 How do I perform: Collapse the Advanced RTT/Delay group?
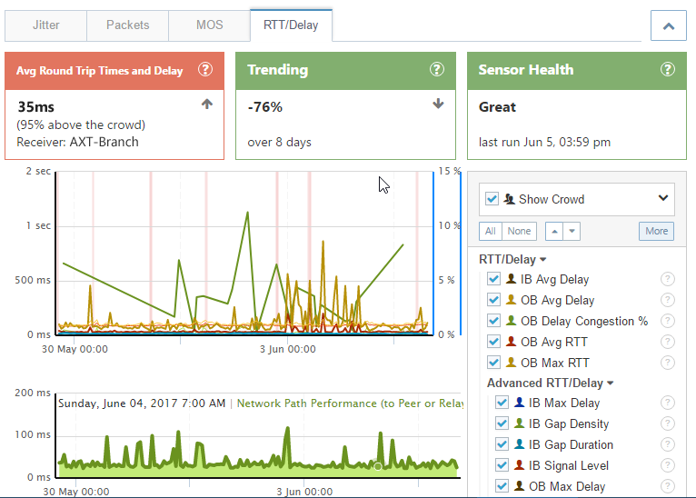pyautogui.click(x=551, y=383)
